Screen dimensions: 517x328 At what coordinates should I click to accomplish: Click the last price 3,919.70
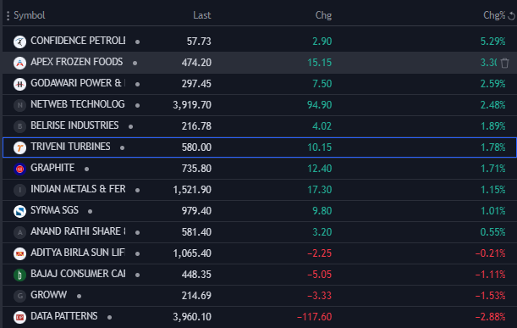pyautogui.click(x=192, y=105)
